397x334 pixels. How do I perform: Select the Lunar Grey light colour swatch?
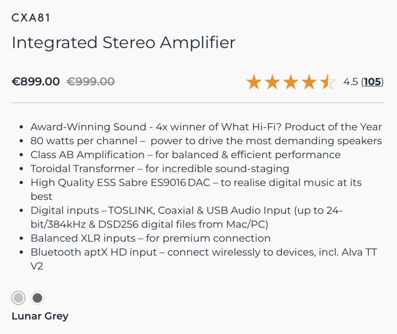pyautogui.click(x=18, y=298)
